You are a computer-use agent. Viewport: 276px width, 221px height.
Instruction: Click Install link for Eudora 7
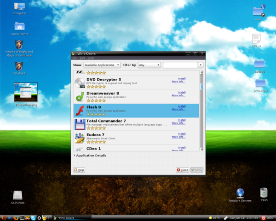182,134
